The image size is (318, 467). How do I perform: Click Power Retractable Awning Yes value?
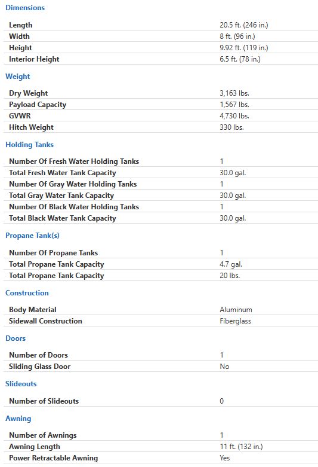pyautogui.click(x=225, y=458)
